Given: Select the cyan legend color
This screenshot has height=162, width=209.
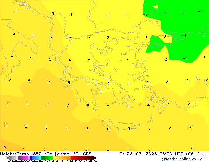Looking at the screenshot, I should [x=40, y=158].
